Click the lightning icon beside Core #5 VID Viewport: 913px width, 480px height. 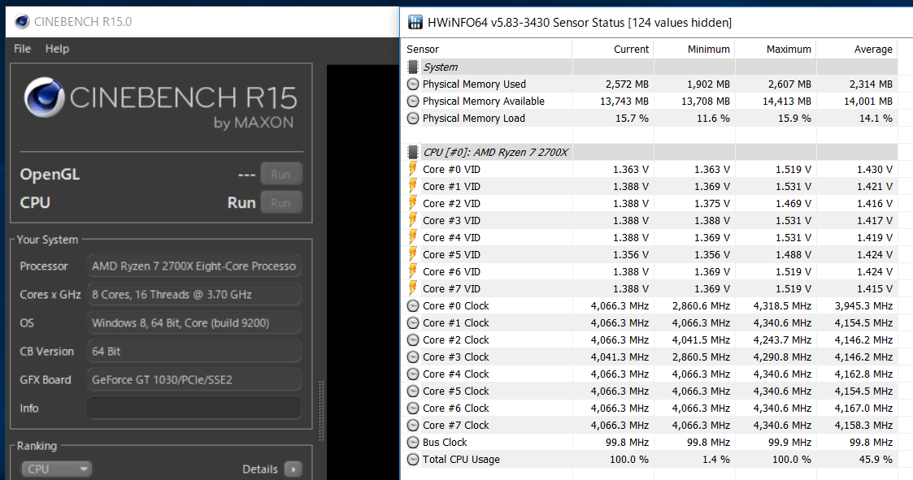tap(413, 254)
